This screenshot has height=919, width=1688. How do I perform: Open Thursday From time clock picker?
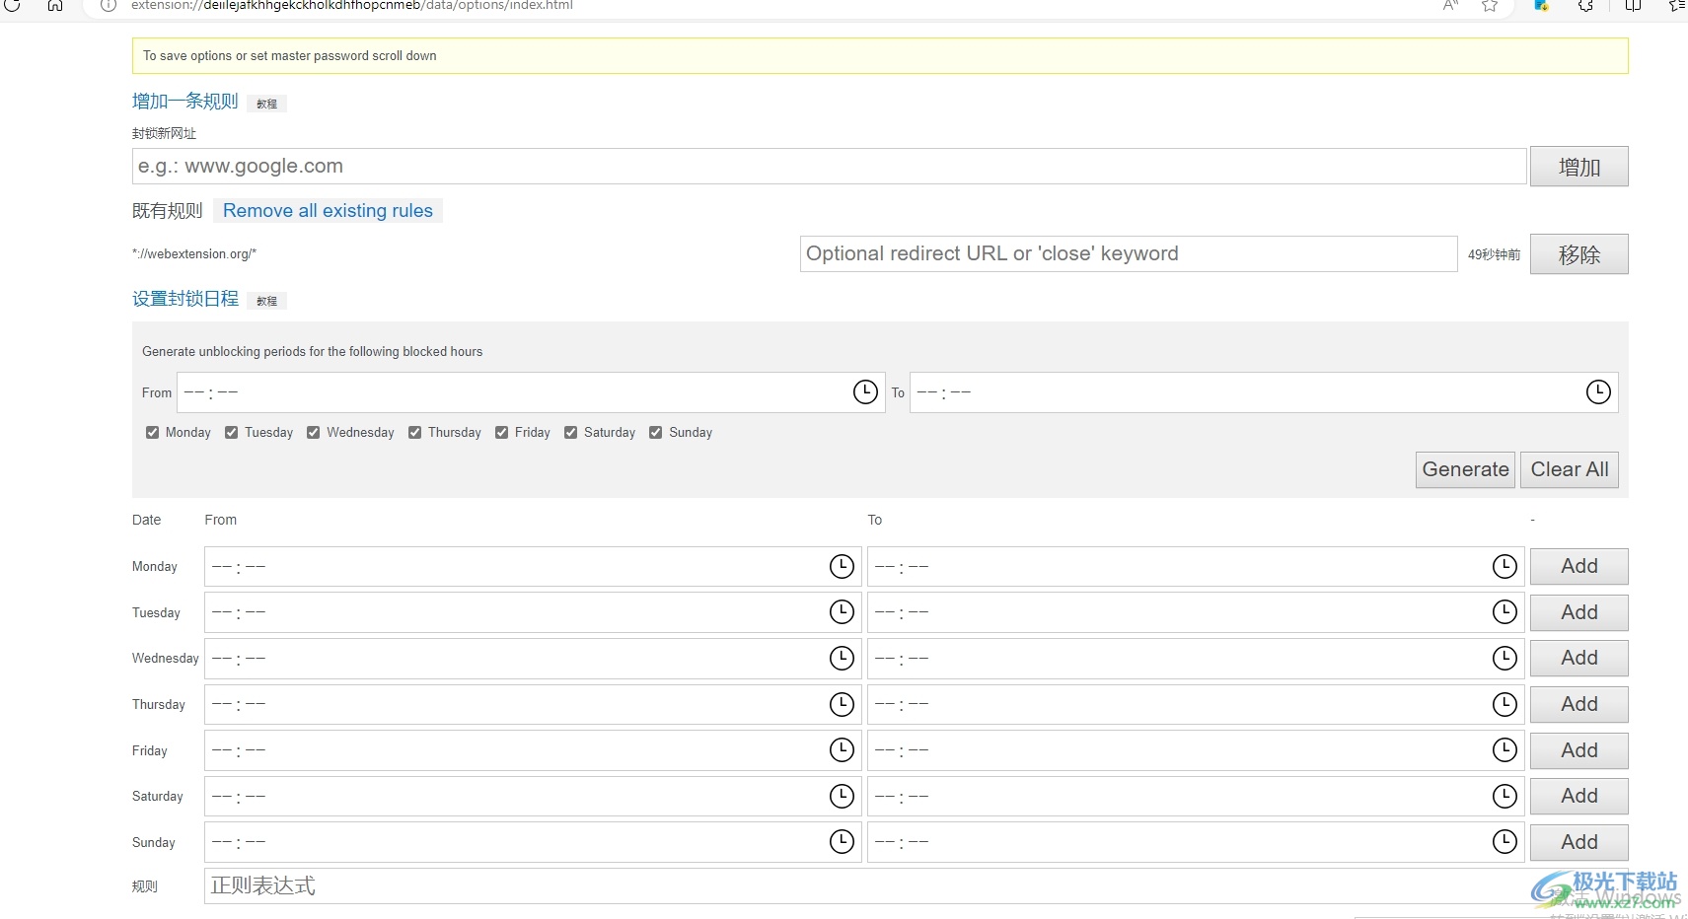pyautogui.click(x=842, y=704)
